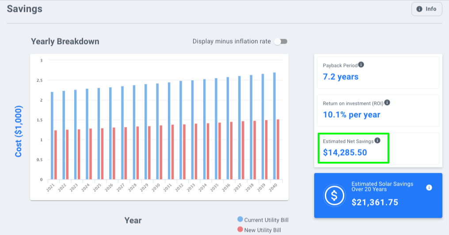Screen dimensions: 449x235
Task: Click the red bar for year 2021
Action: (56, 155)
